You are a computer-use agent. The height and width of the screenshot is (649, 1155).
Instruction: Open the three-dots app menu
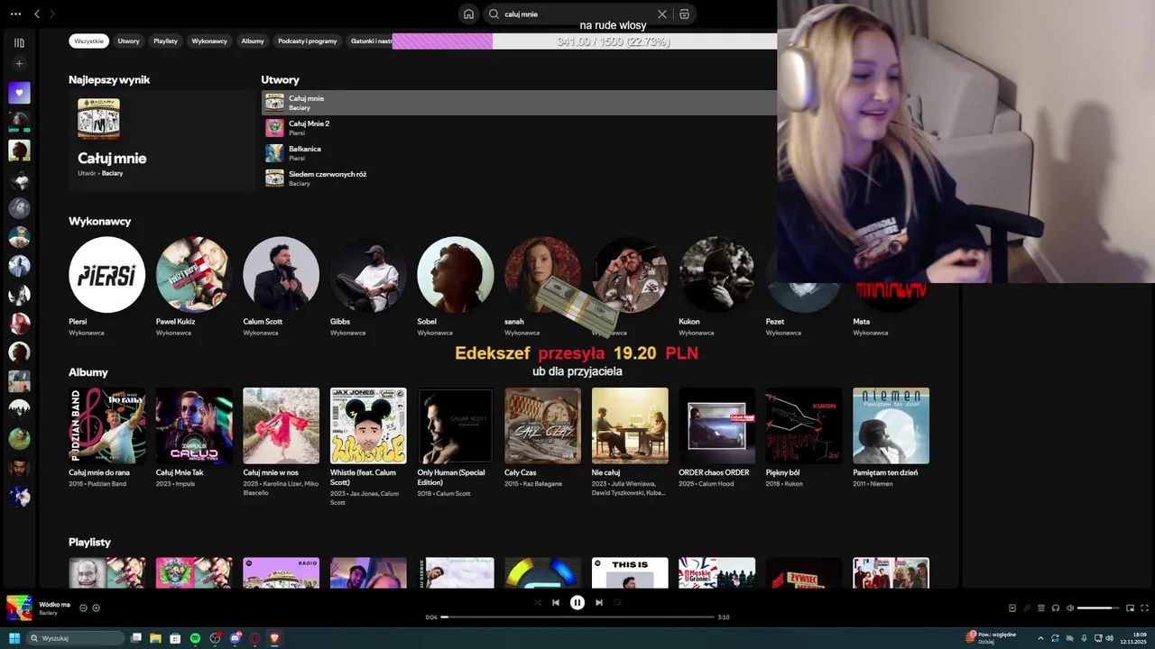click(x=15, y=14)
